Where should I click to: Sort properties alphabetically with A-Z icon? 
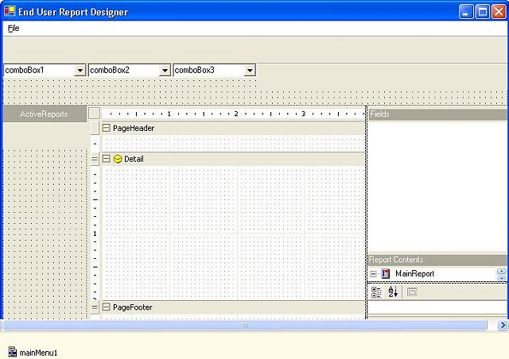(x=393, y=292)
